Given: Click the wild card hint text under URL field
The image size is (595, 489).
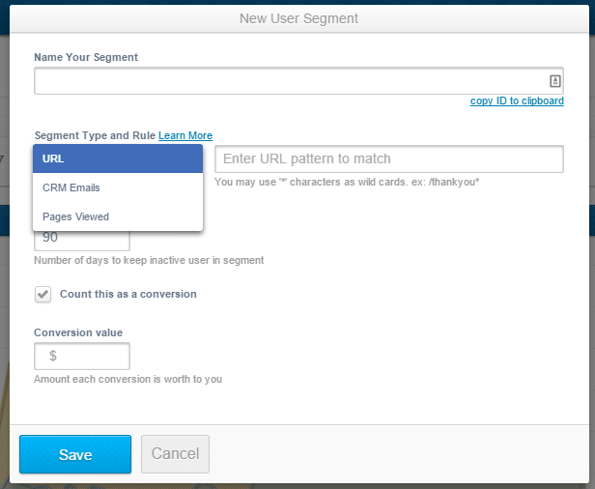Looking at the screenshot, I should click(x=347, y=183).
